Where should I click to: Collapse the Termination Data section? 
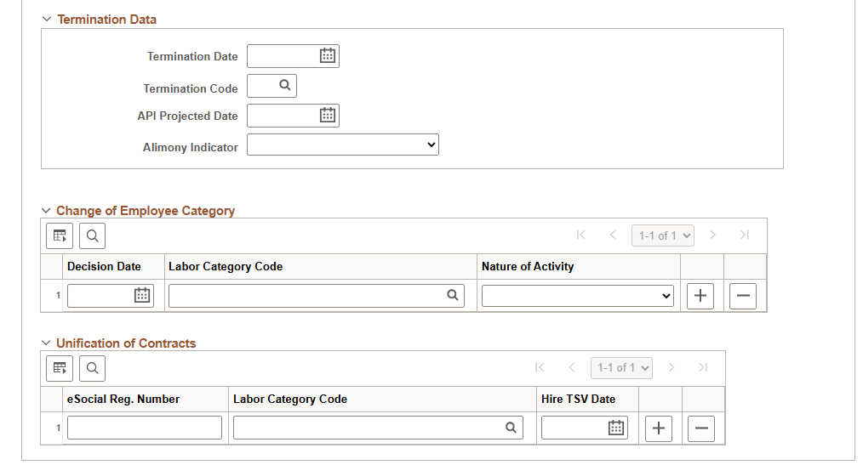[47, 20]
